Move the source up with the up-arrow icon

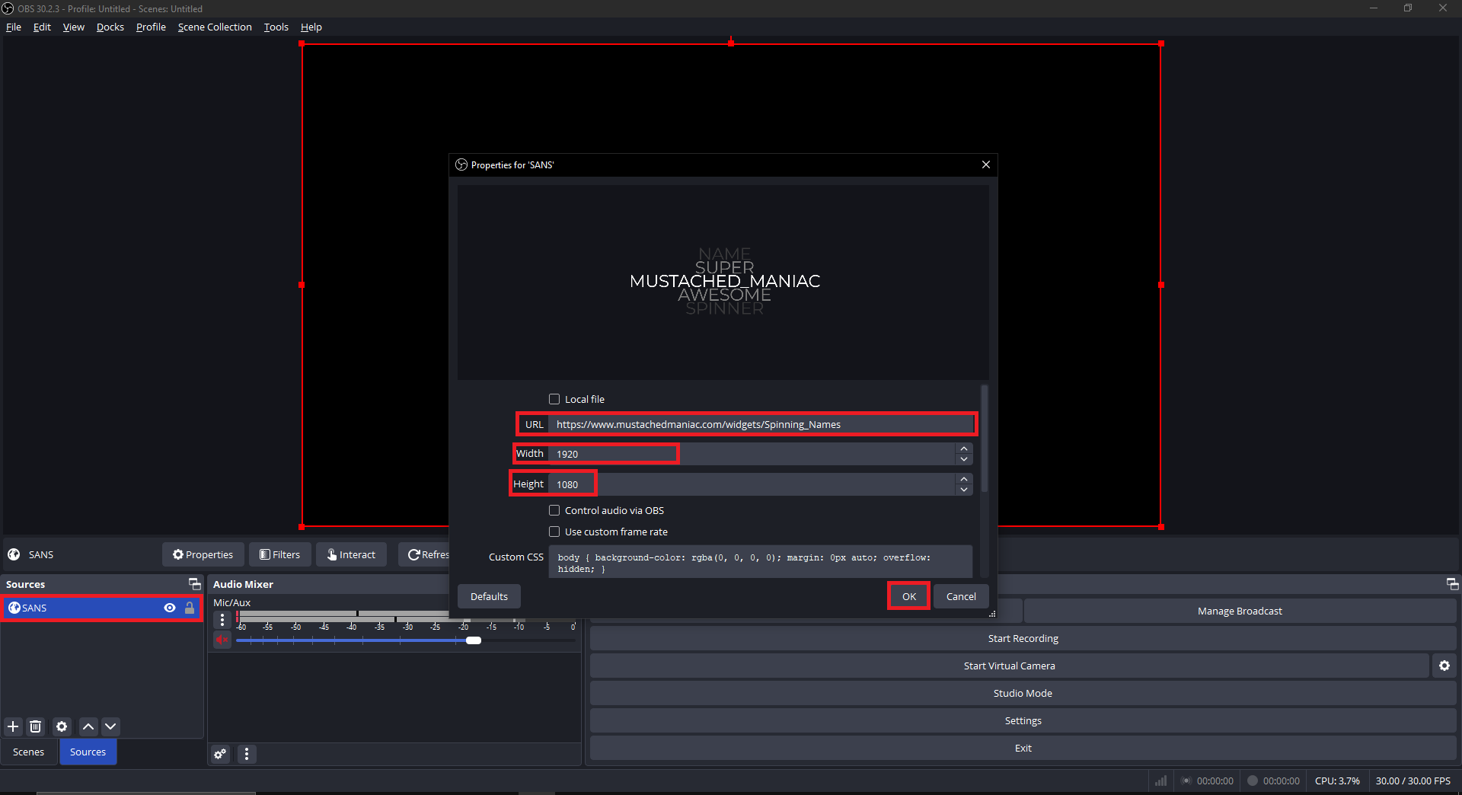coord(88,726)
